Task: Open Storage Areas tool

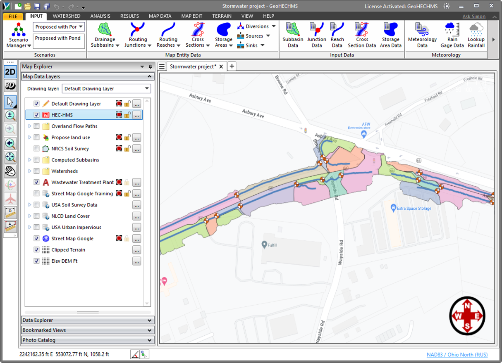Action: click(223, 36)
